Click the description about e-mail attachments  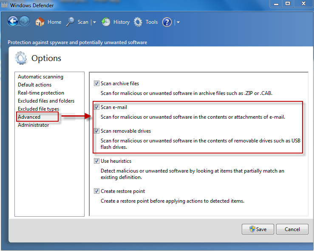pyautogui.click(x=193, y=117)
